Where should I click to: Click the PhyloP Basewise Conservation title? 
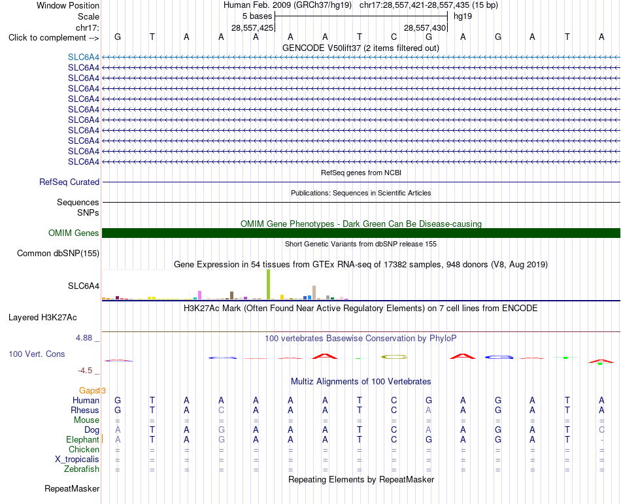(x=361, y=338)
